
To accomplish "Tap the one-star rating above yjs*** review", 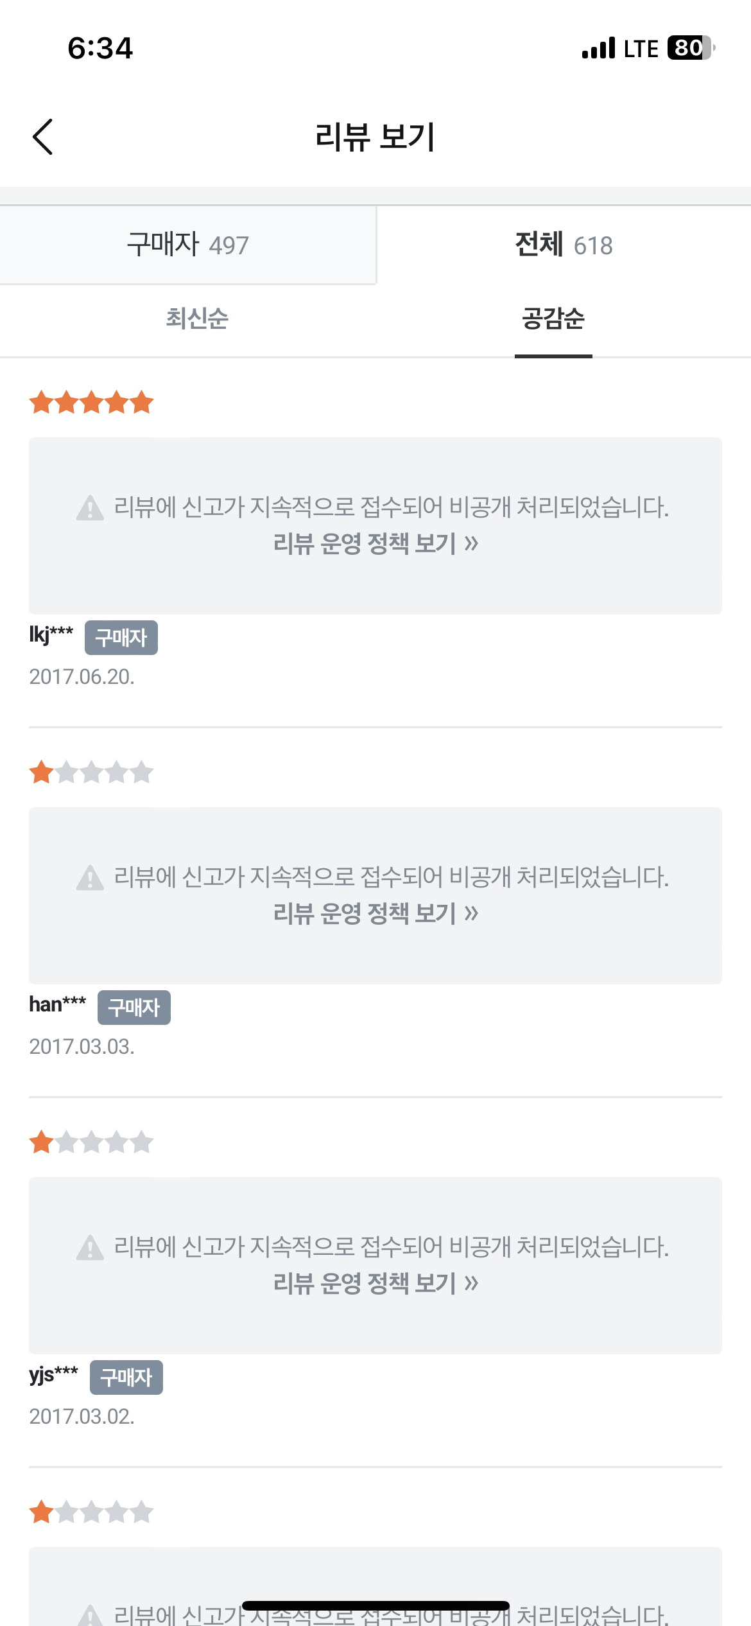I will tap(91, 1142).
